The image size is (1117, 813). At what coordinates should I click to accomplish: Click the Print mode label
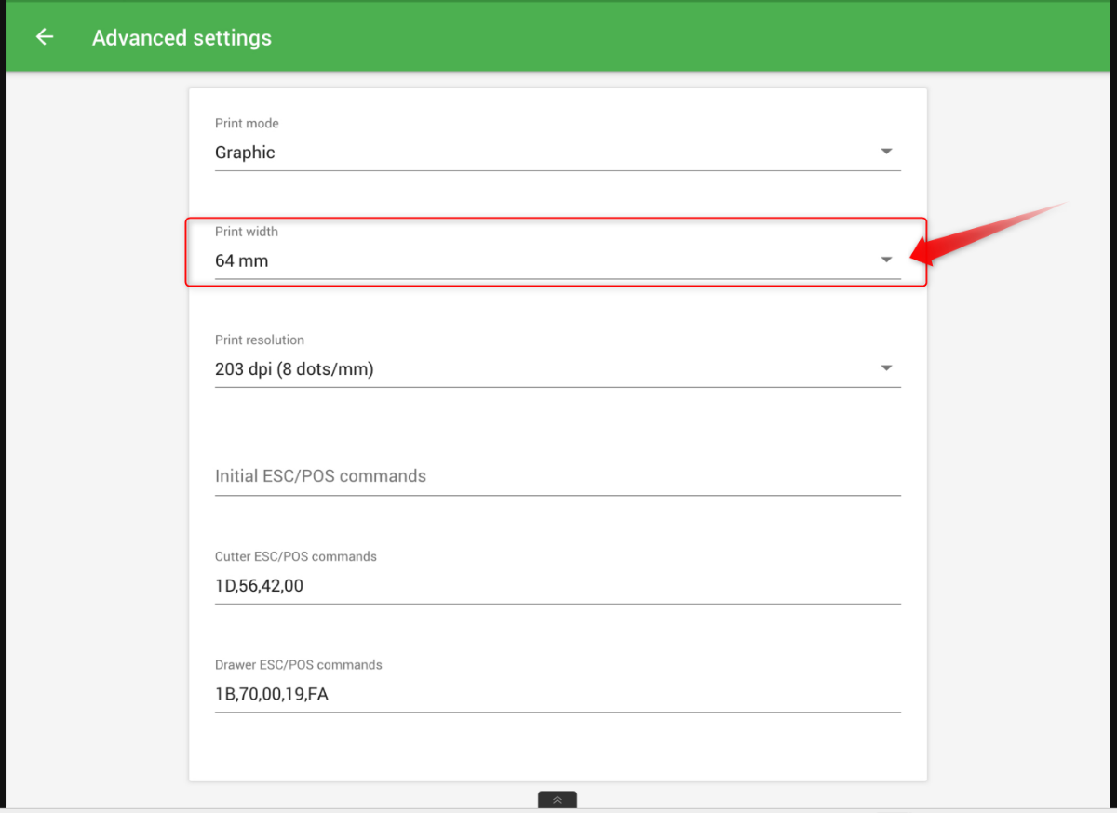(x=247, y=124)
